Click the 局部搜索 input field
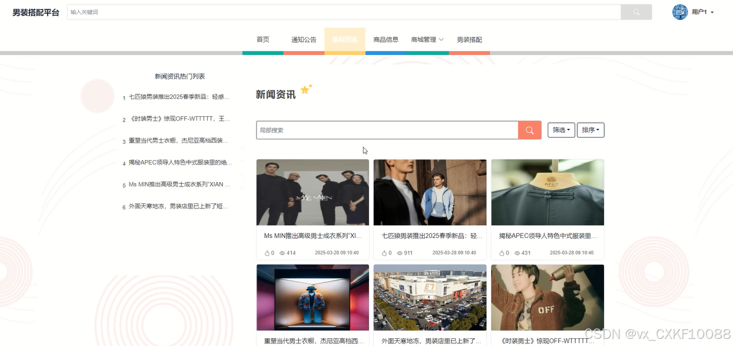Image resolution: width=733 pixels, height=346 pixels. pyautogui.click(x=387, y=130)
